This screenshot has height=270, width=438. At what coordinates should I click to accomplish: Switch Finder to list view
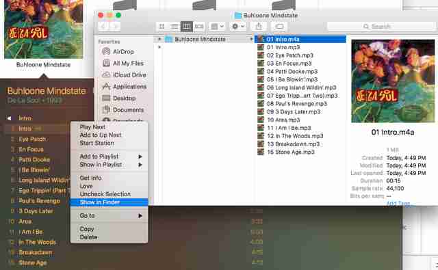(x=175, y=27)
